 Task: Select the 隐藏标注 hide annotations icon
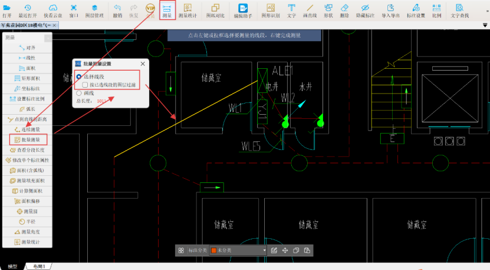364,10
